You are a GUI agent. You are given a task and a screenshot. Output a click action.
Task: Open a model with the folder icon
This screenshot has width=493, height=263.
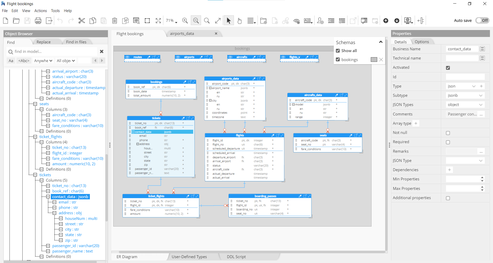tap(16, 21)
